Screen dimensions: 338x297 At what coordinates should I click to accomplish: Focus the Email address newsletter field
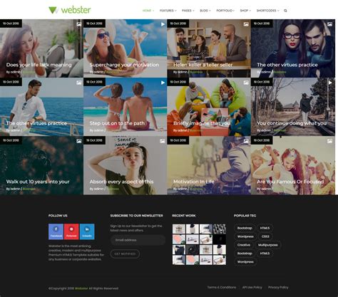click(x=138, y=240)
